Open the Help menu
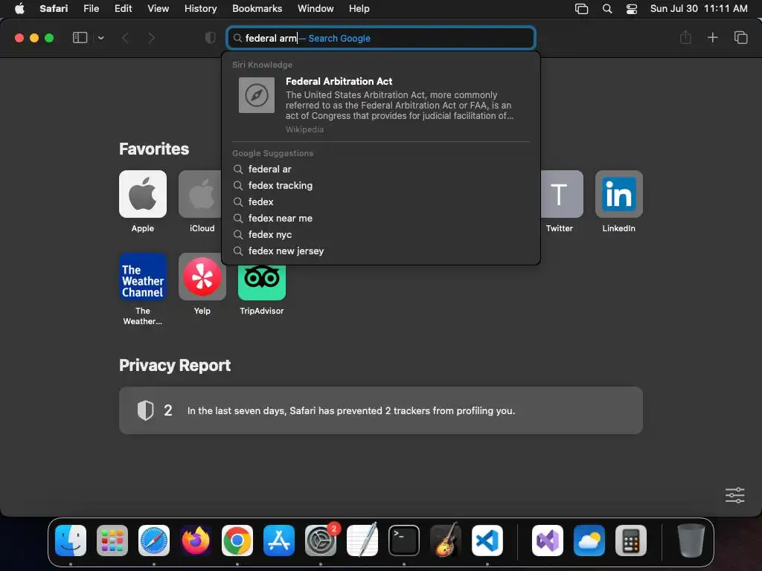Screen dimensions: 762x571 pos(359,9)
